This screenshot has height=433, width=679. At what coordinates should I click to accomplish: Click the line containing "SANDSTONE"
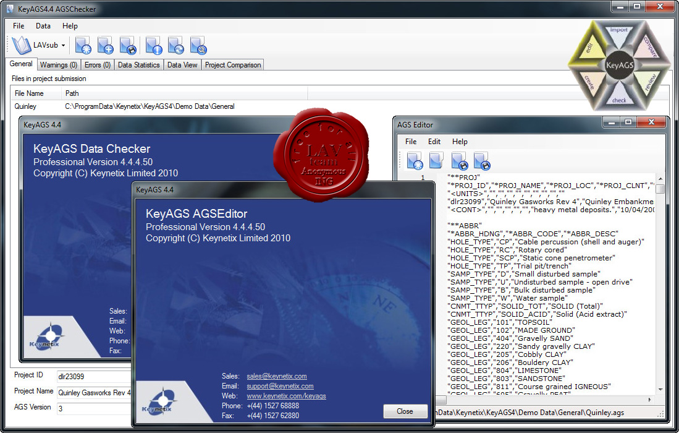506,379
